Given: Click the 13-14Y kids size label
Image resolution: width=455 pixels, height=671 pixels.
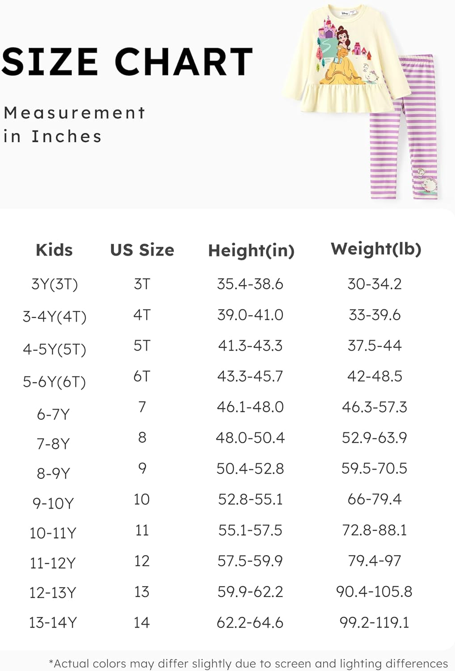Looking at the screenshot, I should pos(53,622).
